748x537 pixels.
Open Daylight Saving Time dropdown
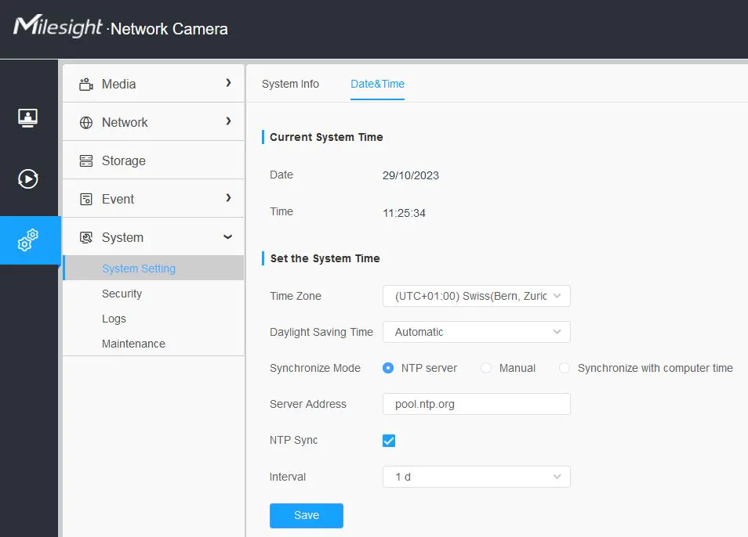476,332
